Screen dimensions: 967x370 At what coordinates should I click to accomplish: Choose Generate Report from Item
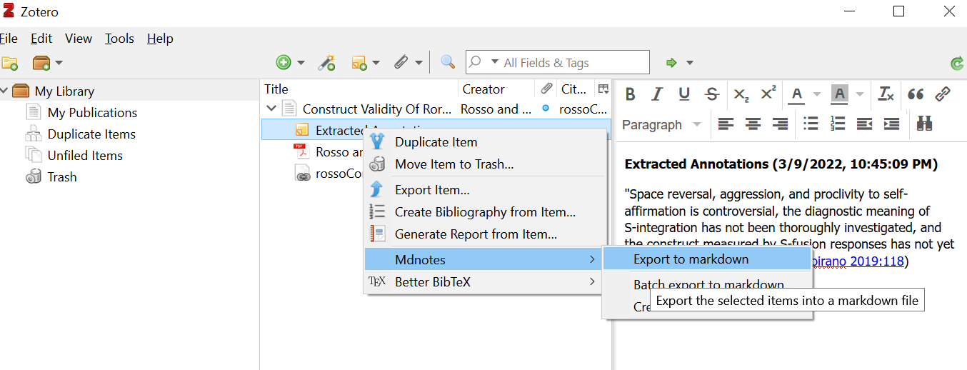(x=485, y=234)
